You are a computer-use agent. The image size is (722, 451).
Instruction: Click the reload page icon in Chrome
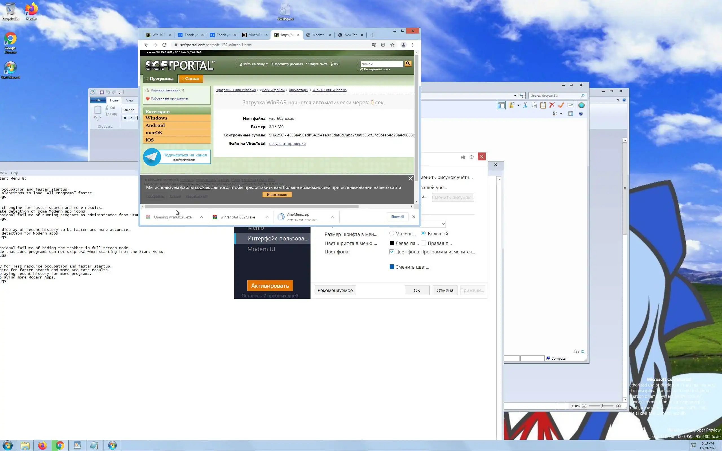[x=164, y=45]
